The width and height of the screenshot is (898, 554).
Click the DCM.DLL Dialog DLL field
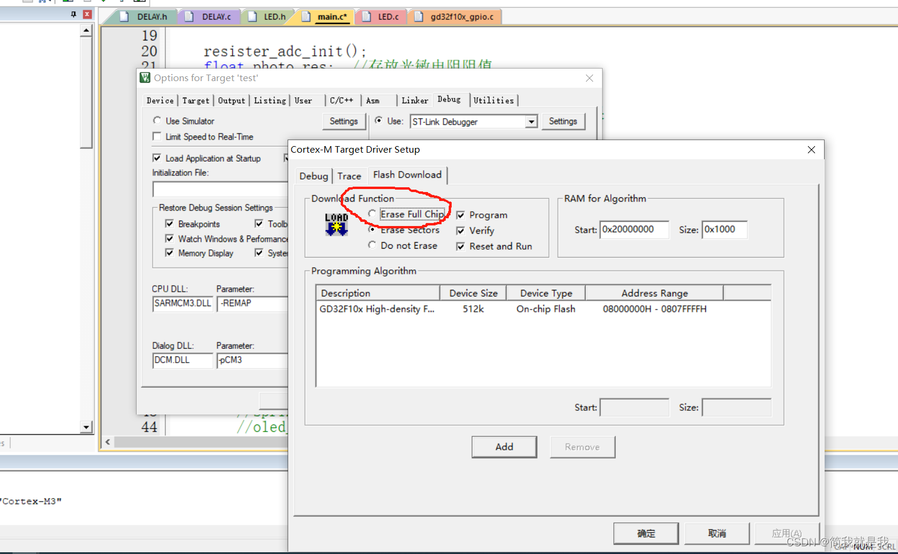click(x=183, y=360)
